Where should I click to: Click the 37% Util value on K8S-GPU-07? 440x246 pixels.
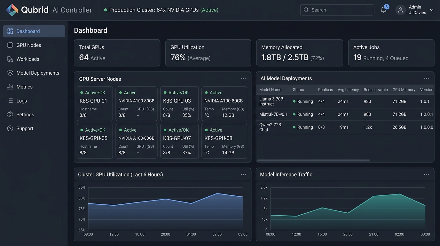186,153
